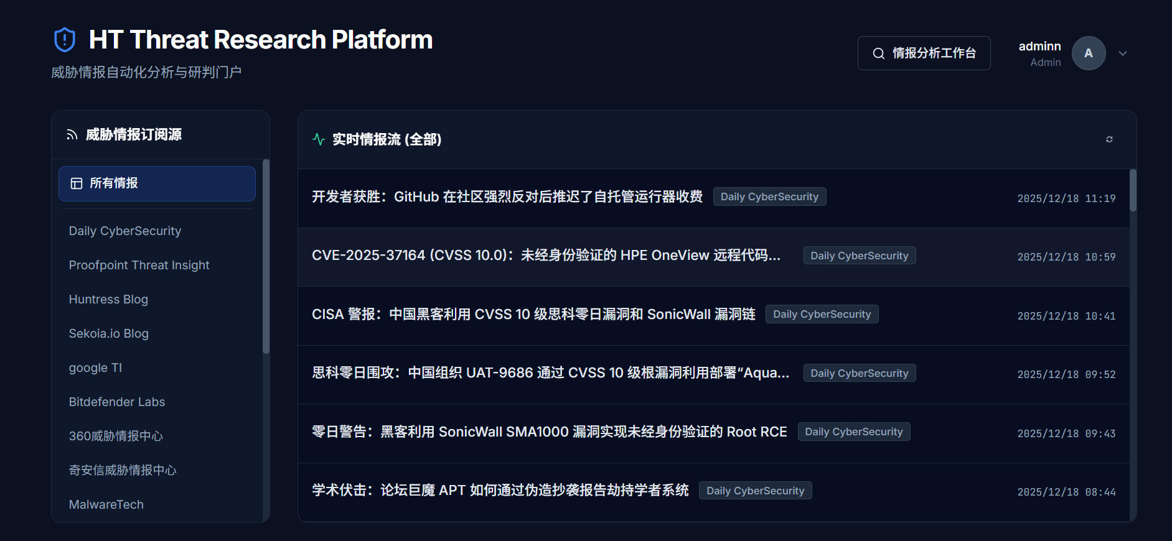The width and height of the screenshot is (1172, 541).
Task: Select Daily CyberSecurity feed in sidebar
Action: pyautogui.click(x=125, y=231)
